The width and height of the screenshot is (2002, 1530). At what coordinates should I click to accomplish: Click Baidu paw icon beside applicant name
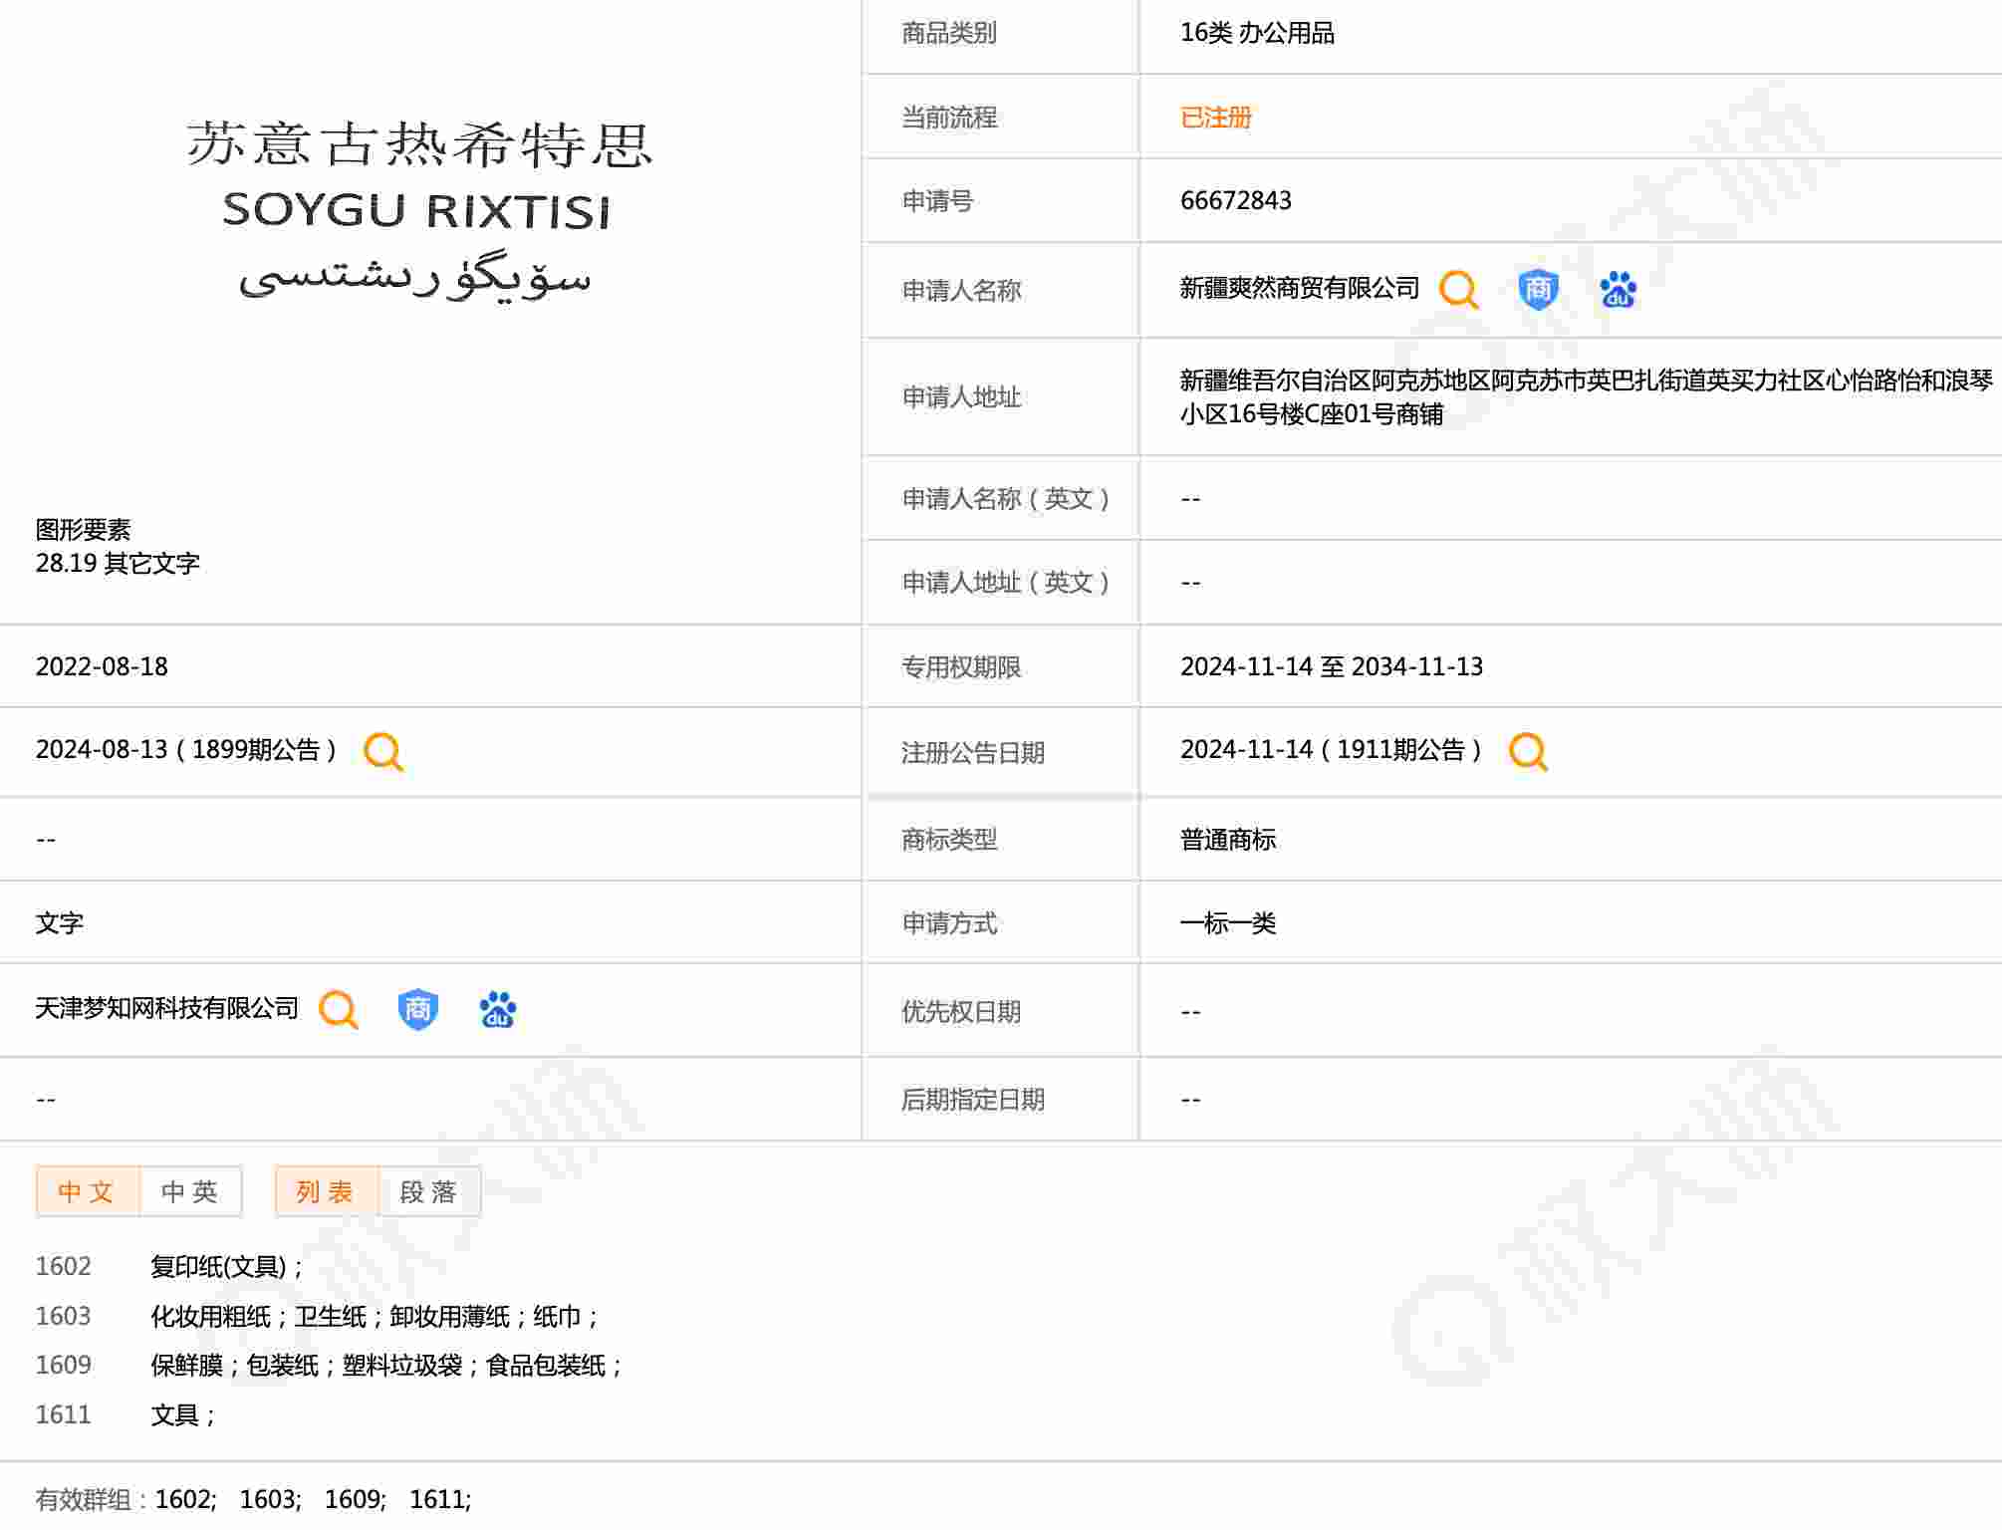click(1618, 290)
